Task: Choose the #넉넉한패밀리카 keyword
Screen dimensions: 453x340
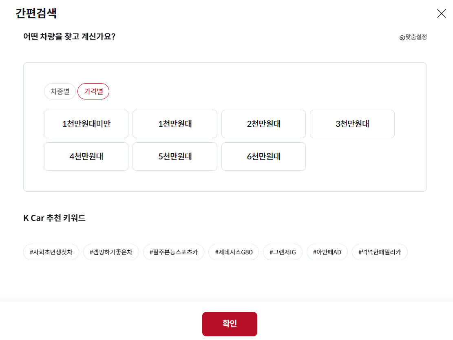Action: pyautogui.click(x=380, y=252)
